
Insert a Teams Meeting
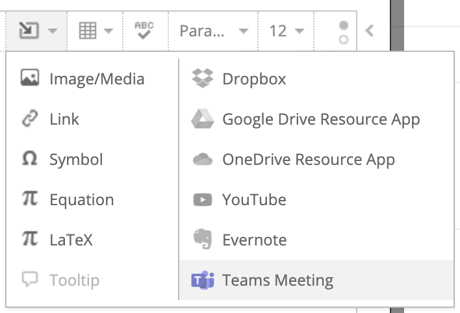277,281
